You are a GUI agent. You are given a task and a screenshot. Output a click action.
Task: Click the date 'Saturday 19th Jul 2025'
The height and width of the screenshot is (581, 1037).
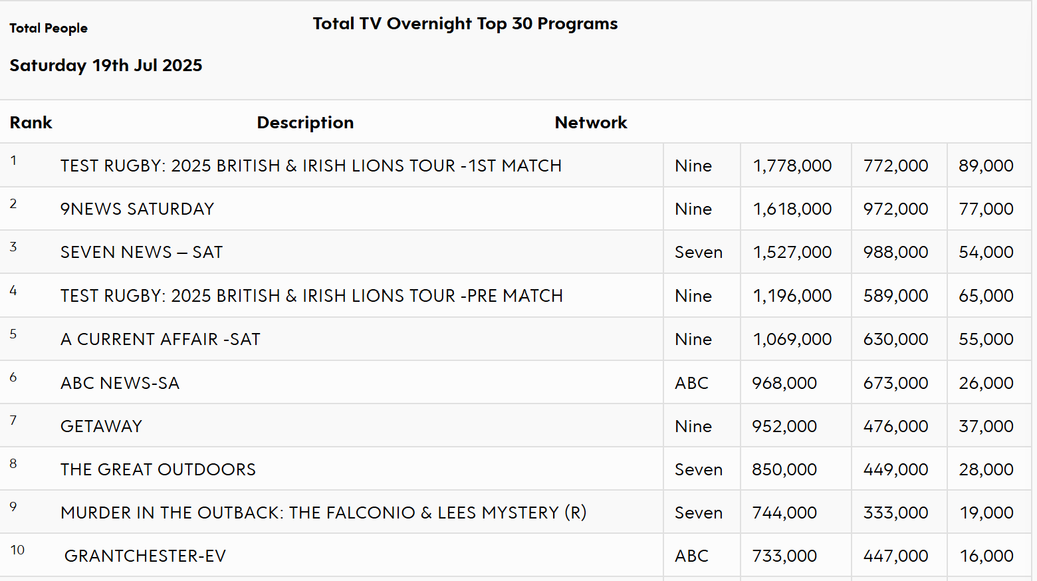106,65
